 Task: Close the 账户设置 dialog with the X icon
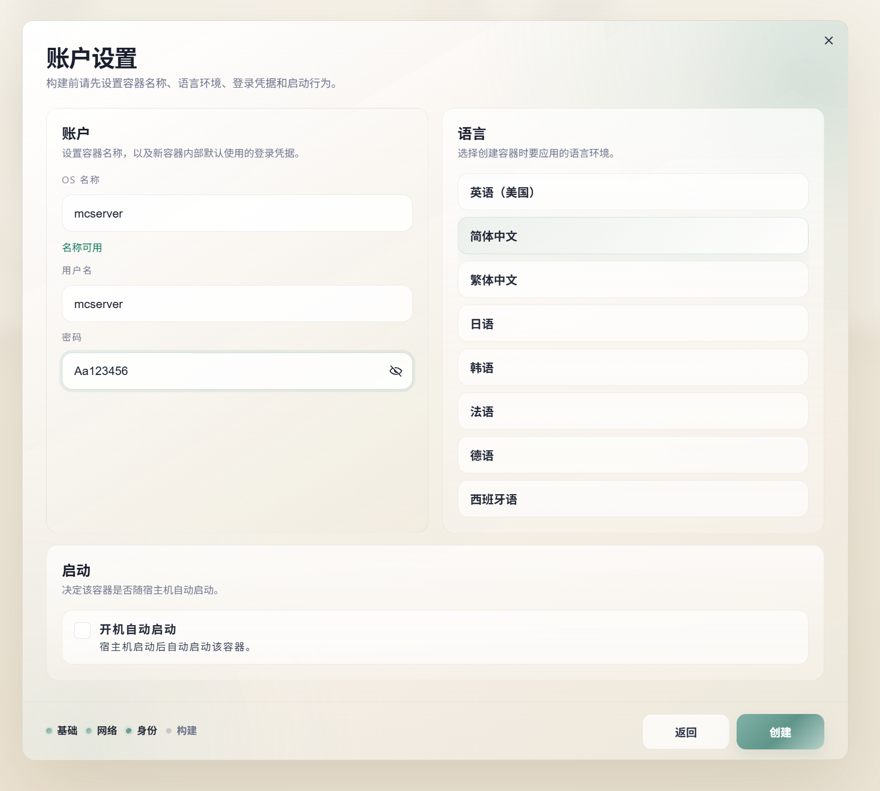(828, 40)
